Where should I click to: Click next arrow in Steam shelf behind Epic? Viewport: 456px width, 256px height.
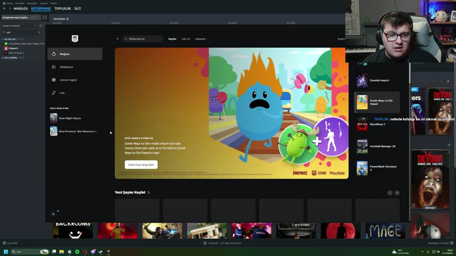(448, 81)
